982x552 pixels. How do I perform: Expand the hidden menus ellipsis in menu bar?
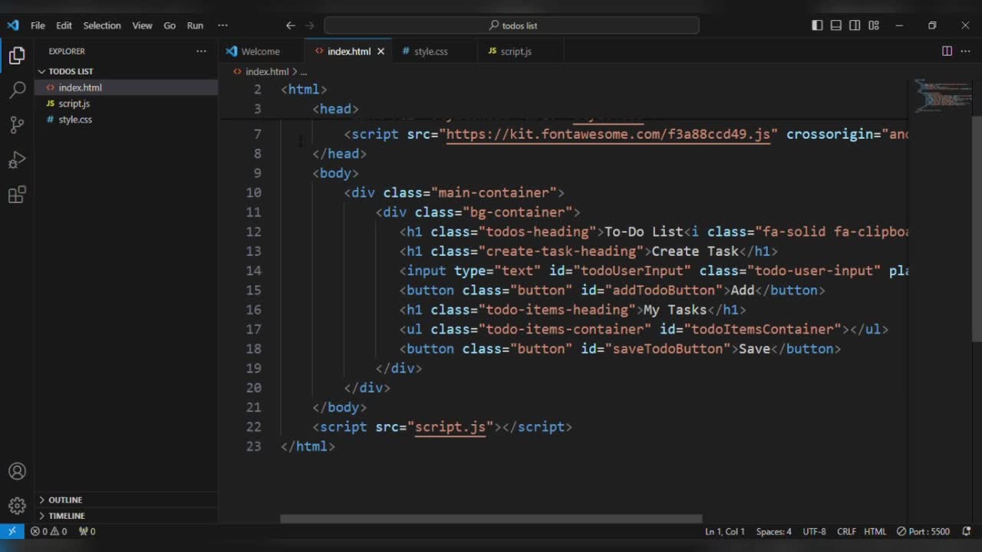222,25
